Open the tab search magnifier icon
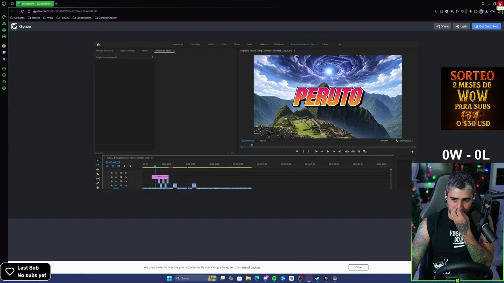504x283 pixels. click(483, 4)
